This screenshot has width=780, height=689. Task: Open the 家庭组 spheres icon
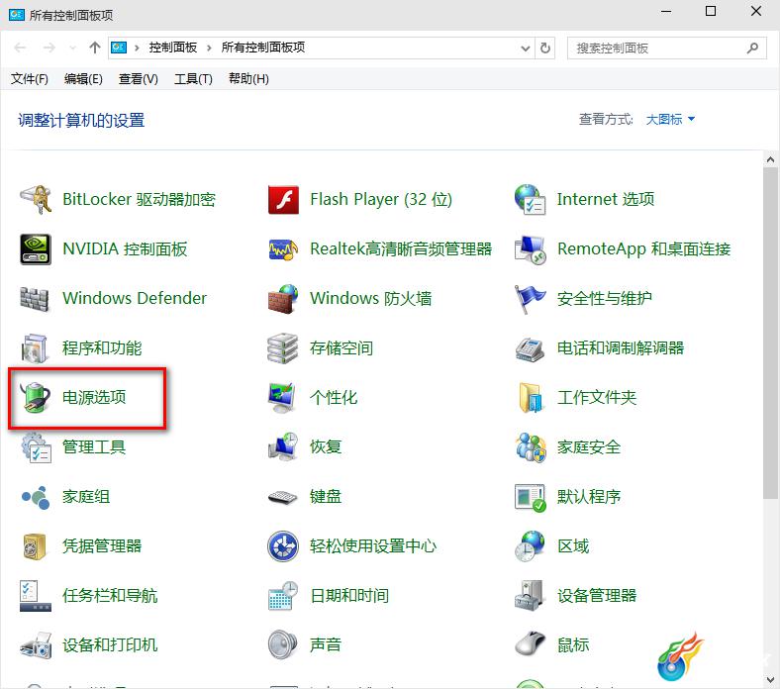(x=36, y=497)
